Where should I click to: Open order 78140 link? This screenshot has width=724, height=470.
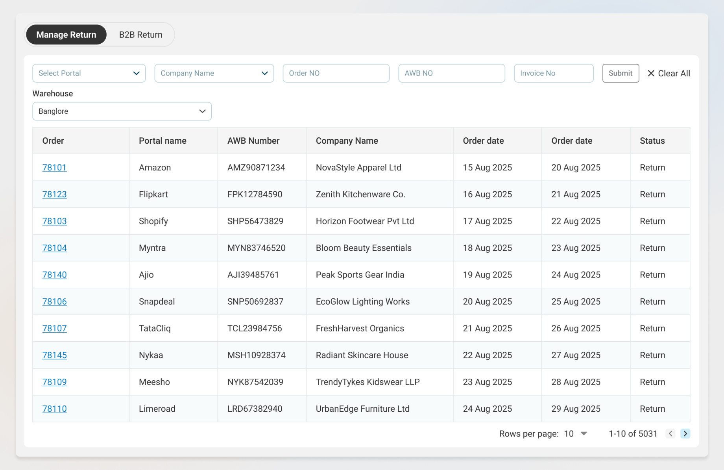(x=54, y=275)
